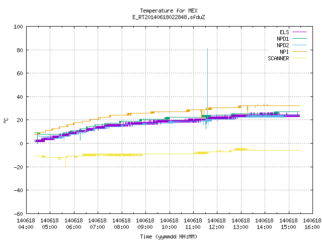322x241 pixels.
Task: Click the 13:00 x-axis tick label
Action: coord(240,227)
